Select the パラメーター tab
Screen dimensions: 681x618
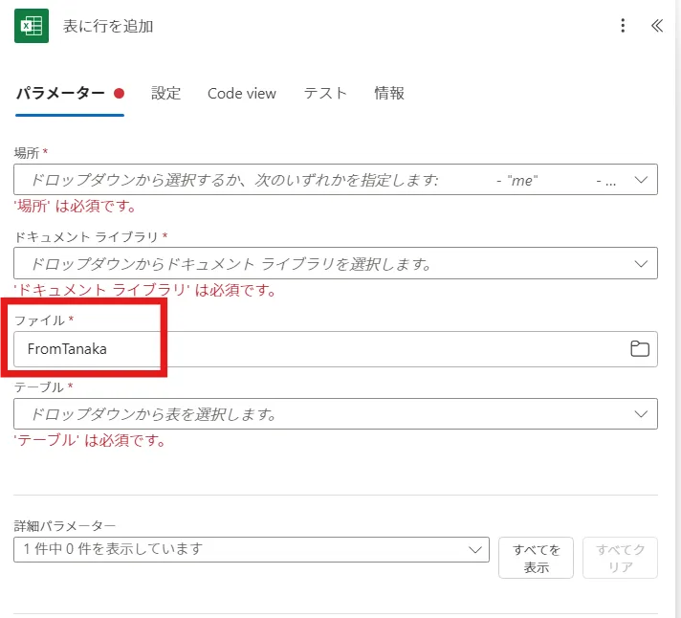click(60, 93)
